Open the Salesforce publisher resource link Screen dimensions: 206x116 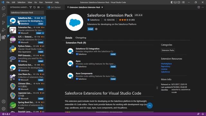tap(165, 72)
